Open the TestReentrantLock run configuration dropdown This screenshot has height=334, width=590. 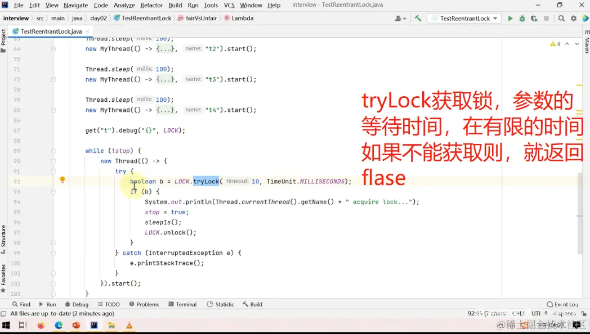(x=464, y=19)
